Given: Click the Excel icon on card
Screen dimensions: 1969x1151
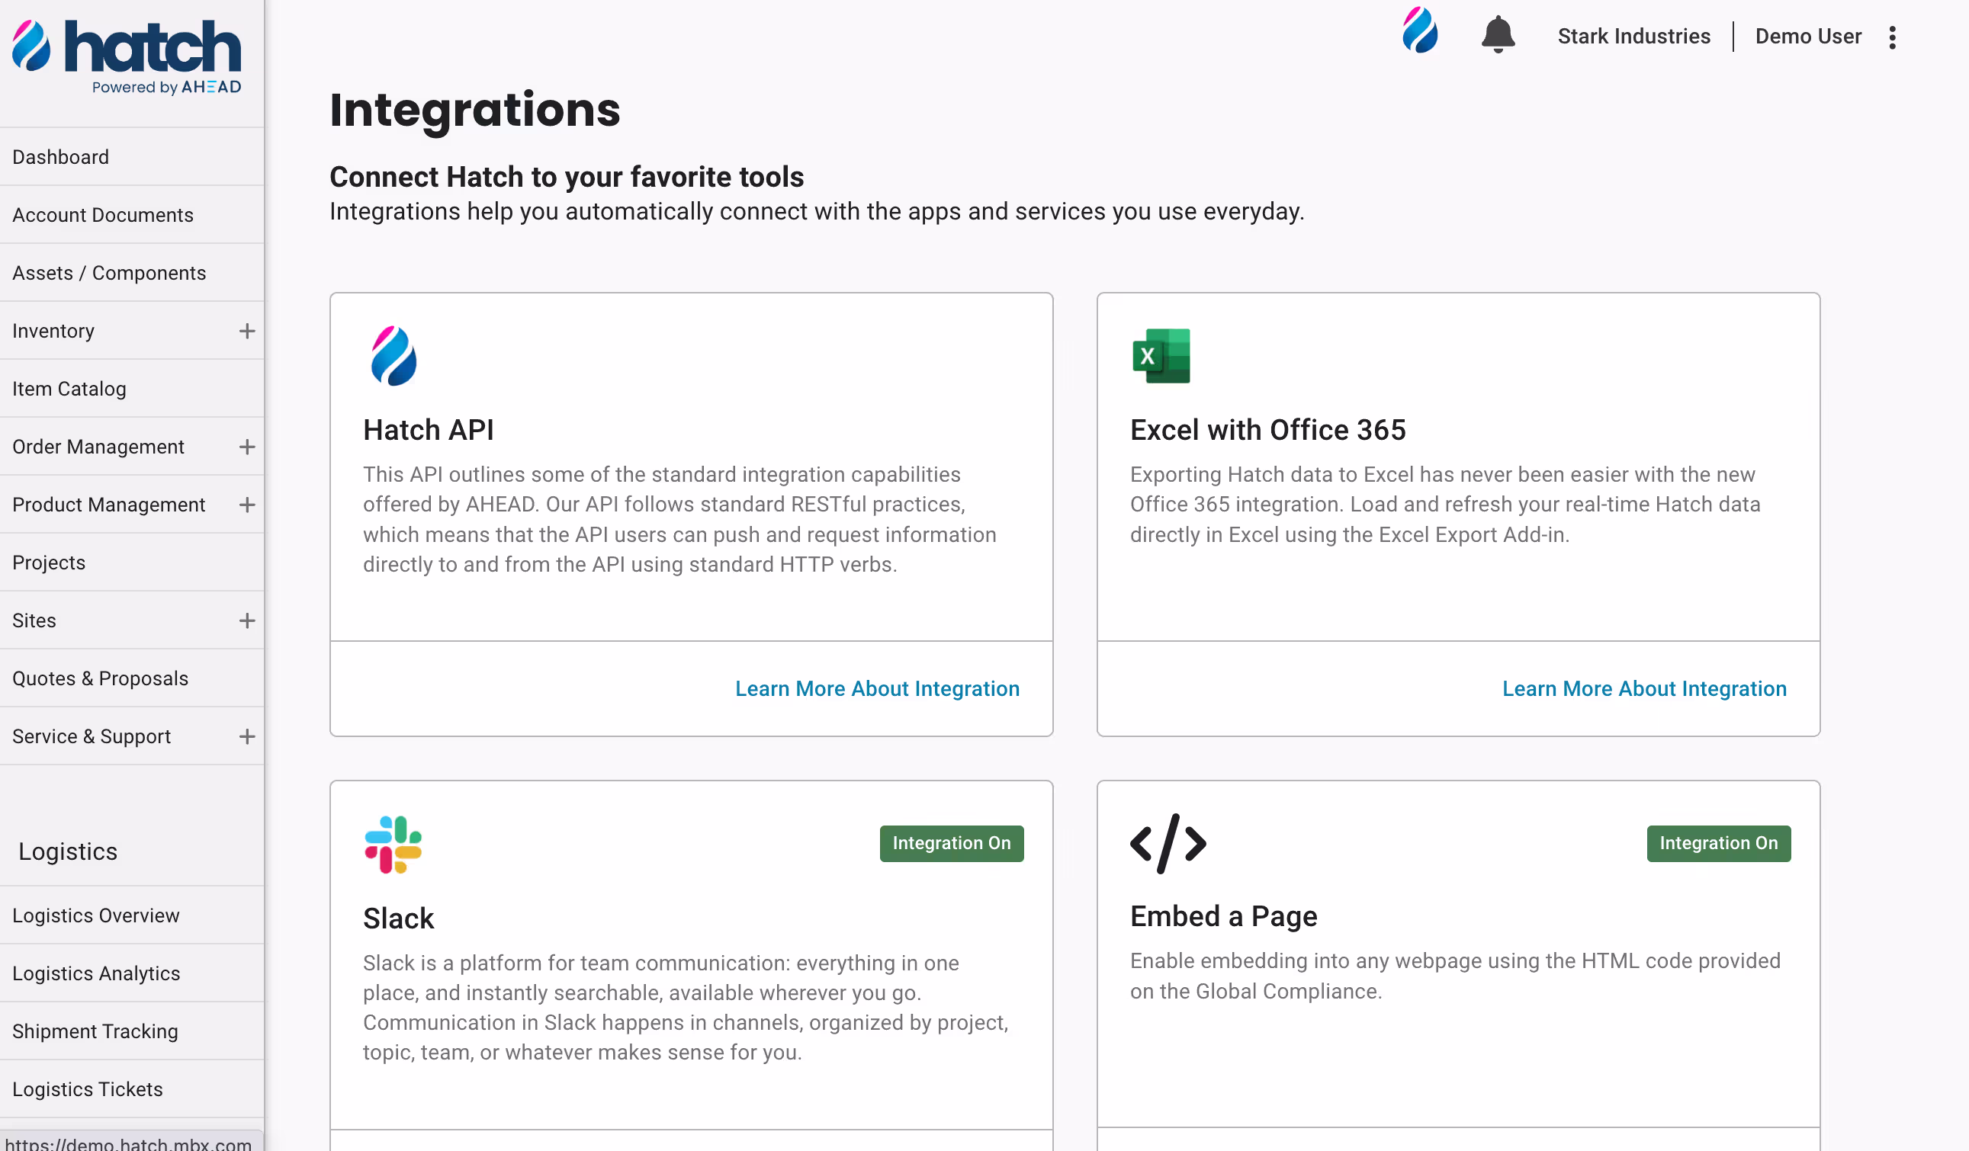Looking at the screenshot, I should coord(1161,356).
